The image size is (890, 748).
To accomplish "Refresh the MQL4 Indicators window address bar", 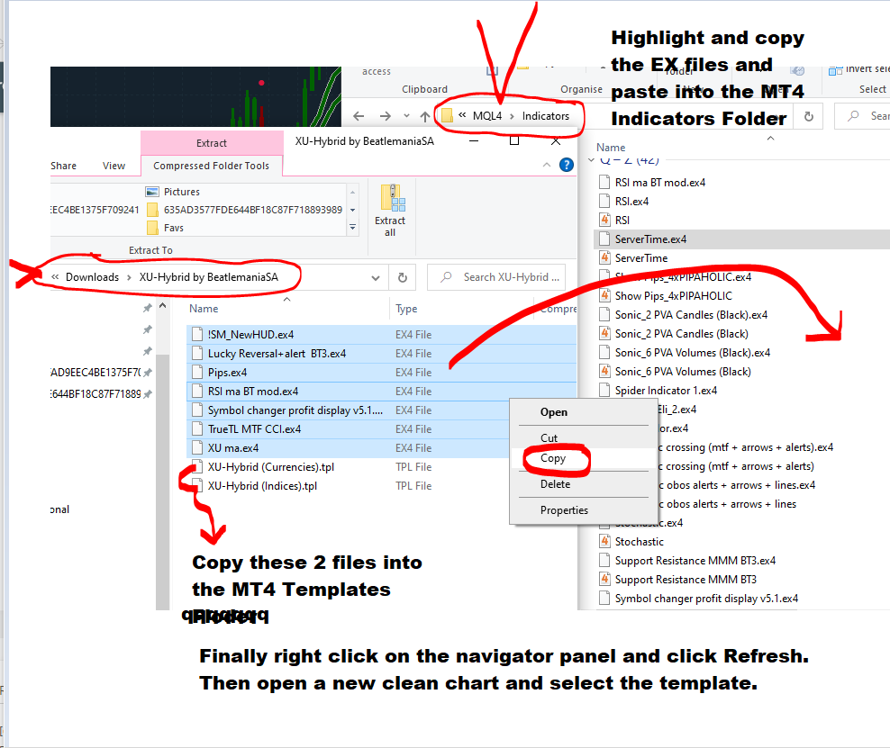I will pos(809,116).
